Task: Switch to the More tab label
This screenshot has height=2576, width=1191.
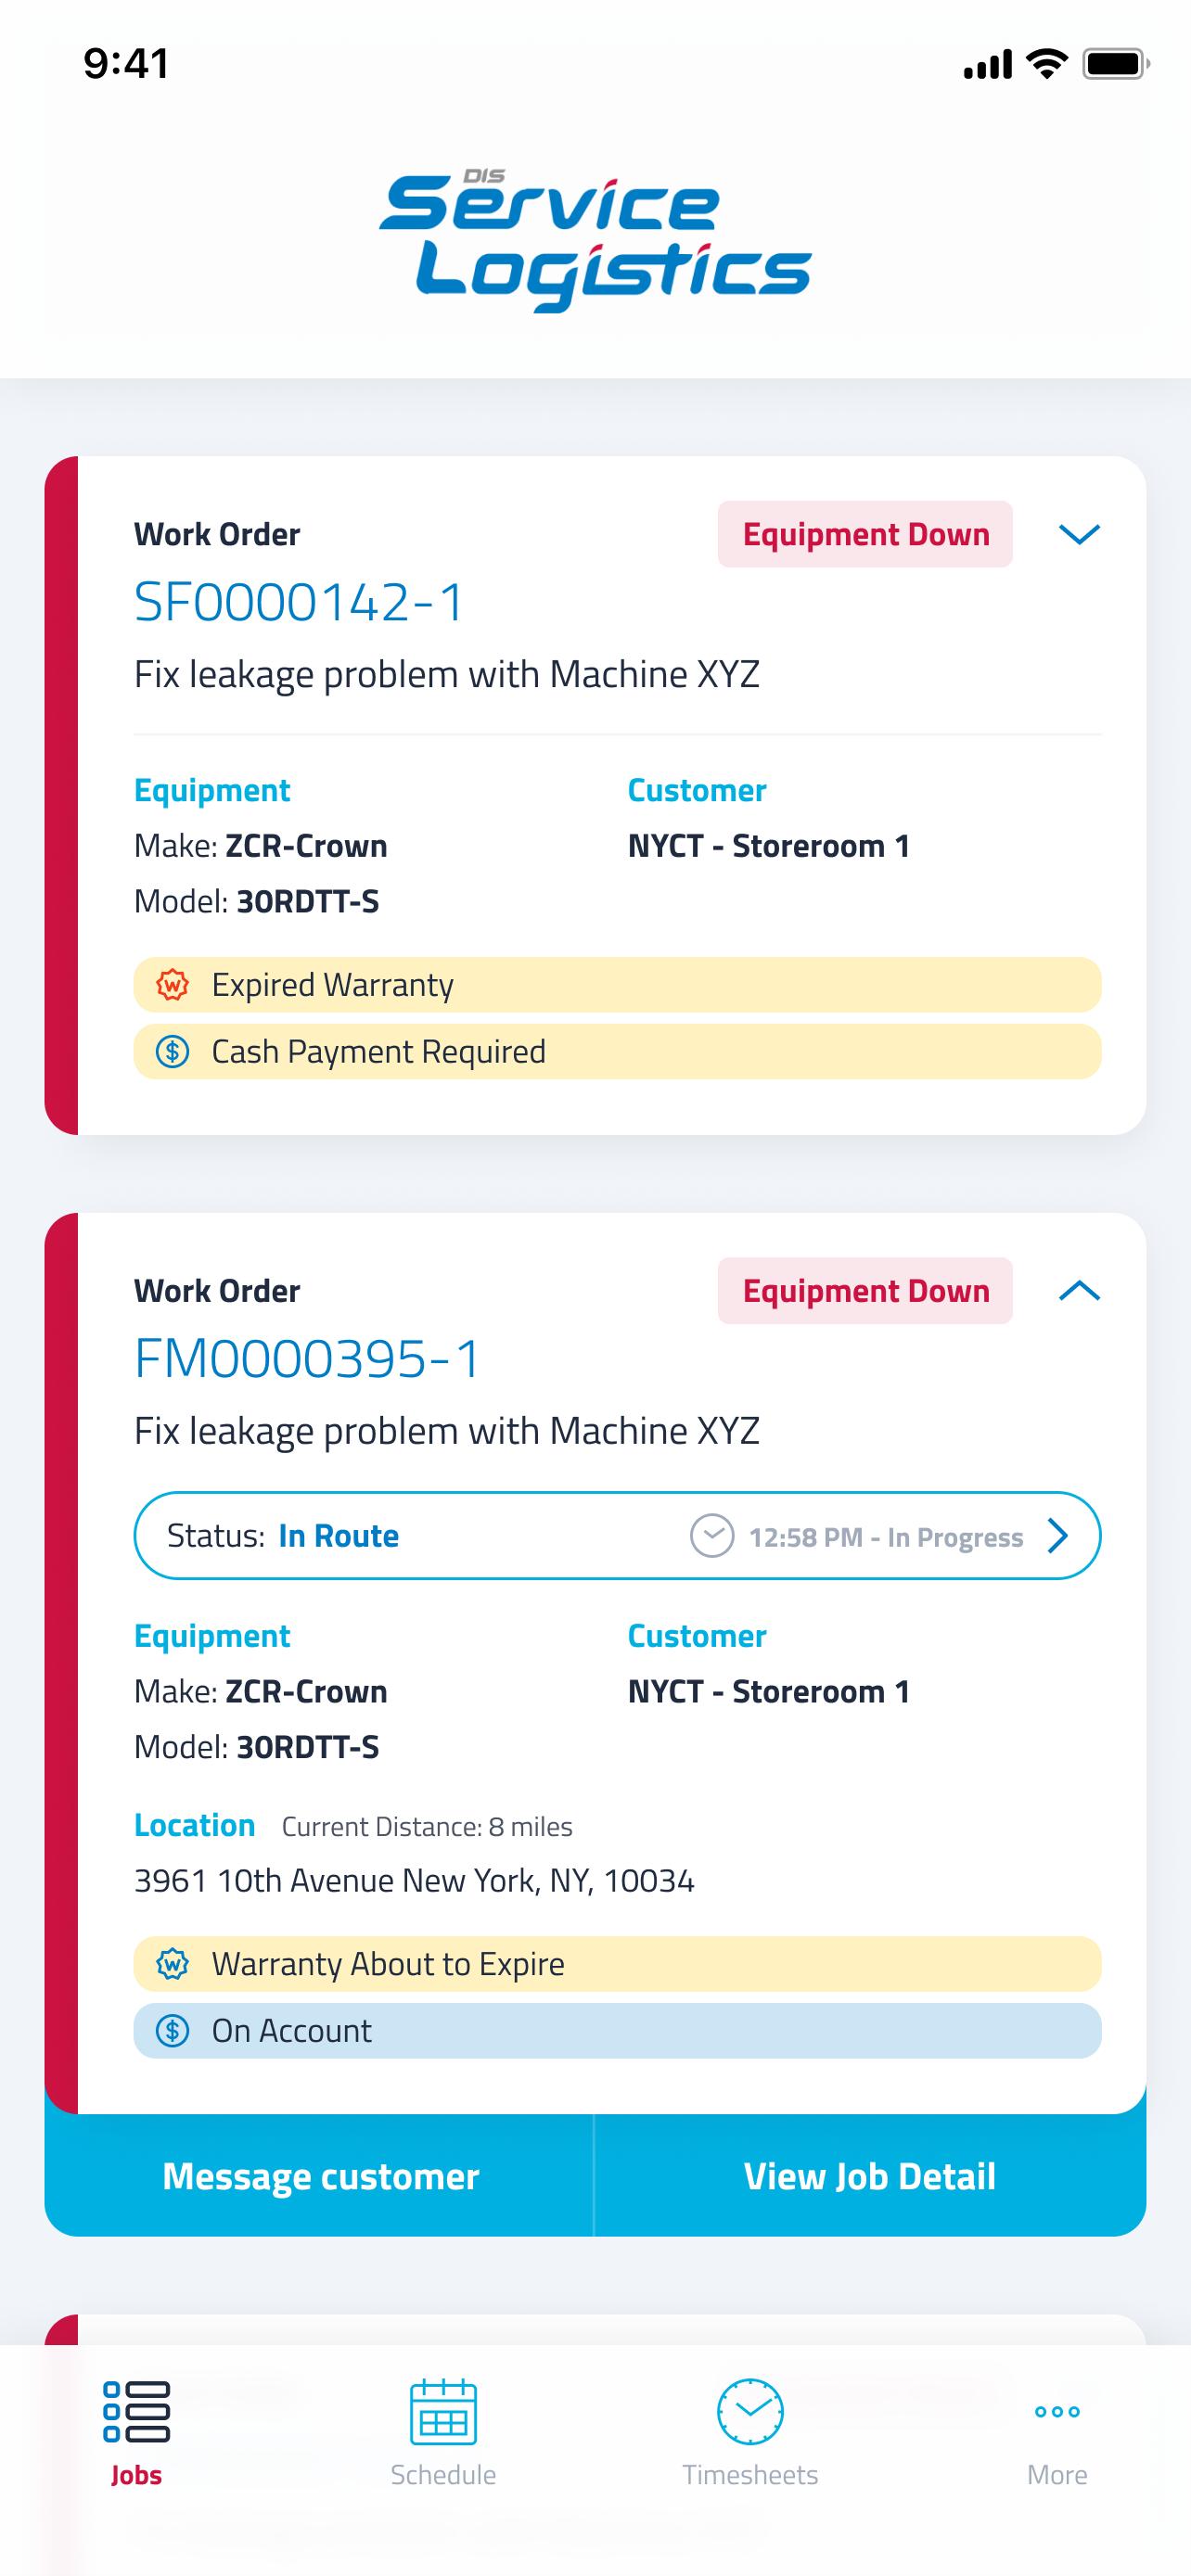Action: pos(1057,2474)
